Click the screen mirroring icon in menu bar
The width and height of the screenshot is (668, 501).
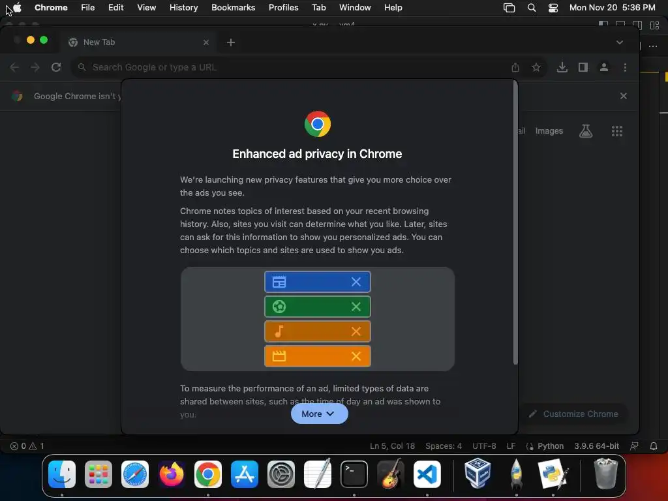509,8
